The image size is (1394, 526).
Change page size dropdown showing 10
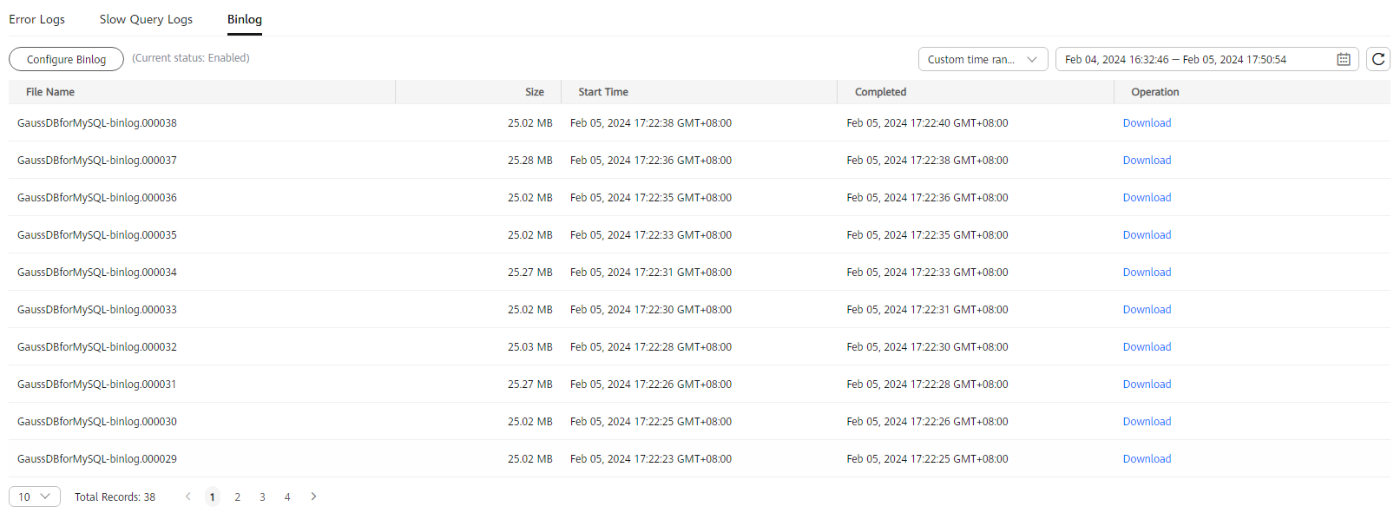click(35, 496)
